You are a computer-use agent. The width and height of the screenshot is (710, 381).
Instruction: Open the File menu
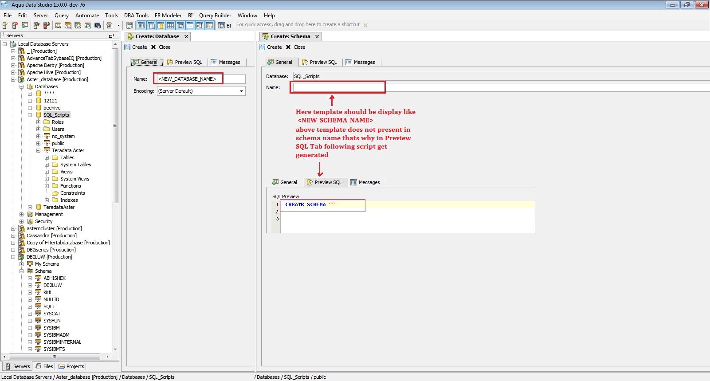coord(8,15)
